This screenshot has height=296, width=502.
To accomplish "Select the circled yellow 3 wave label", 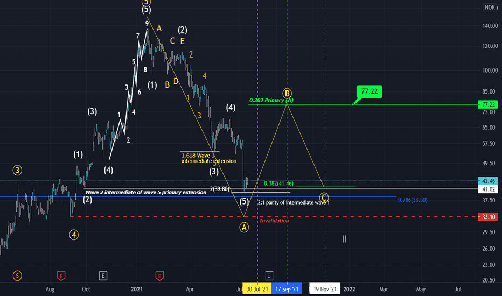I will coord(17,170).
